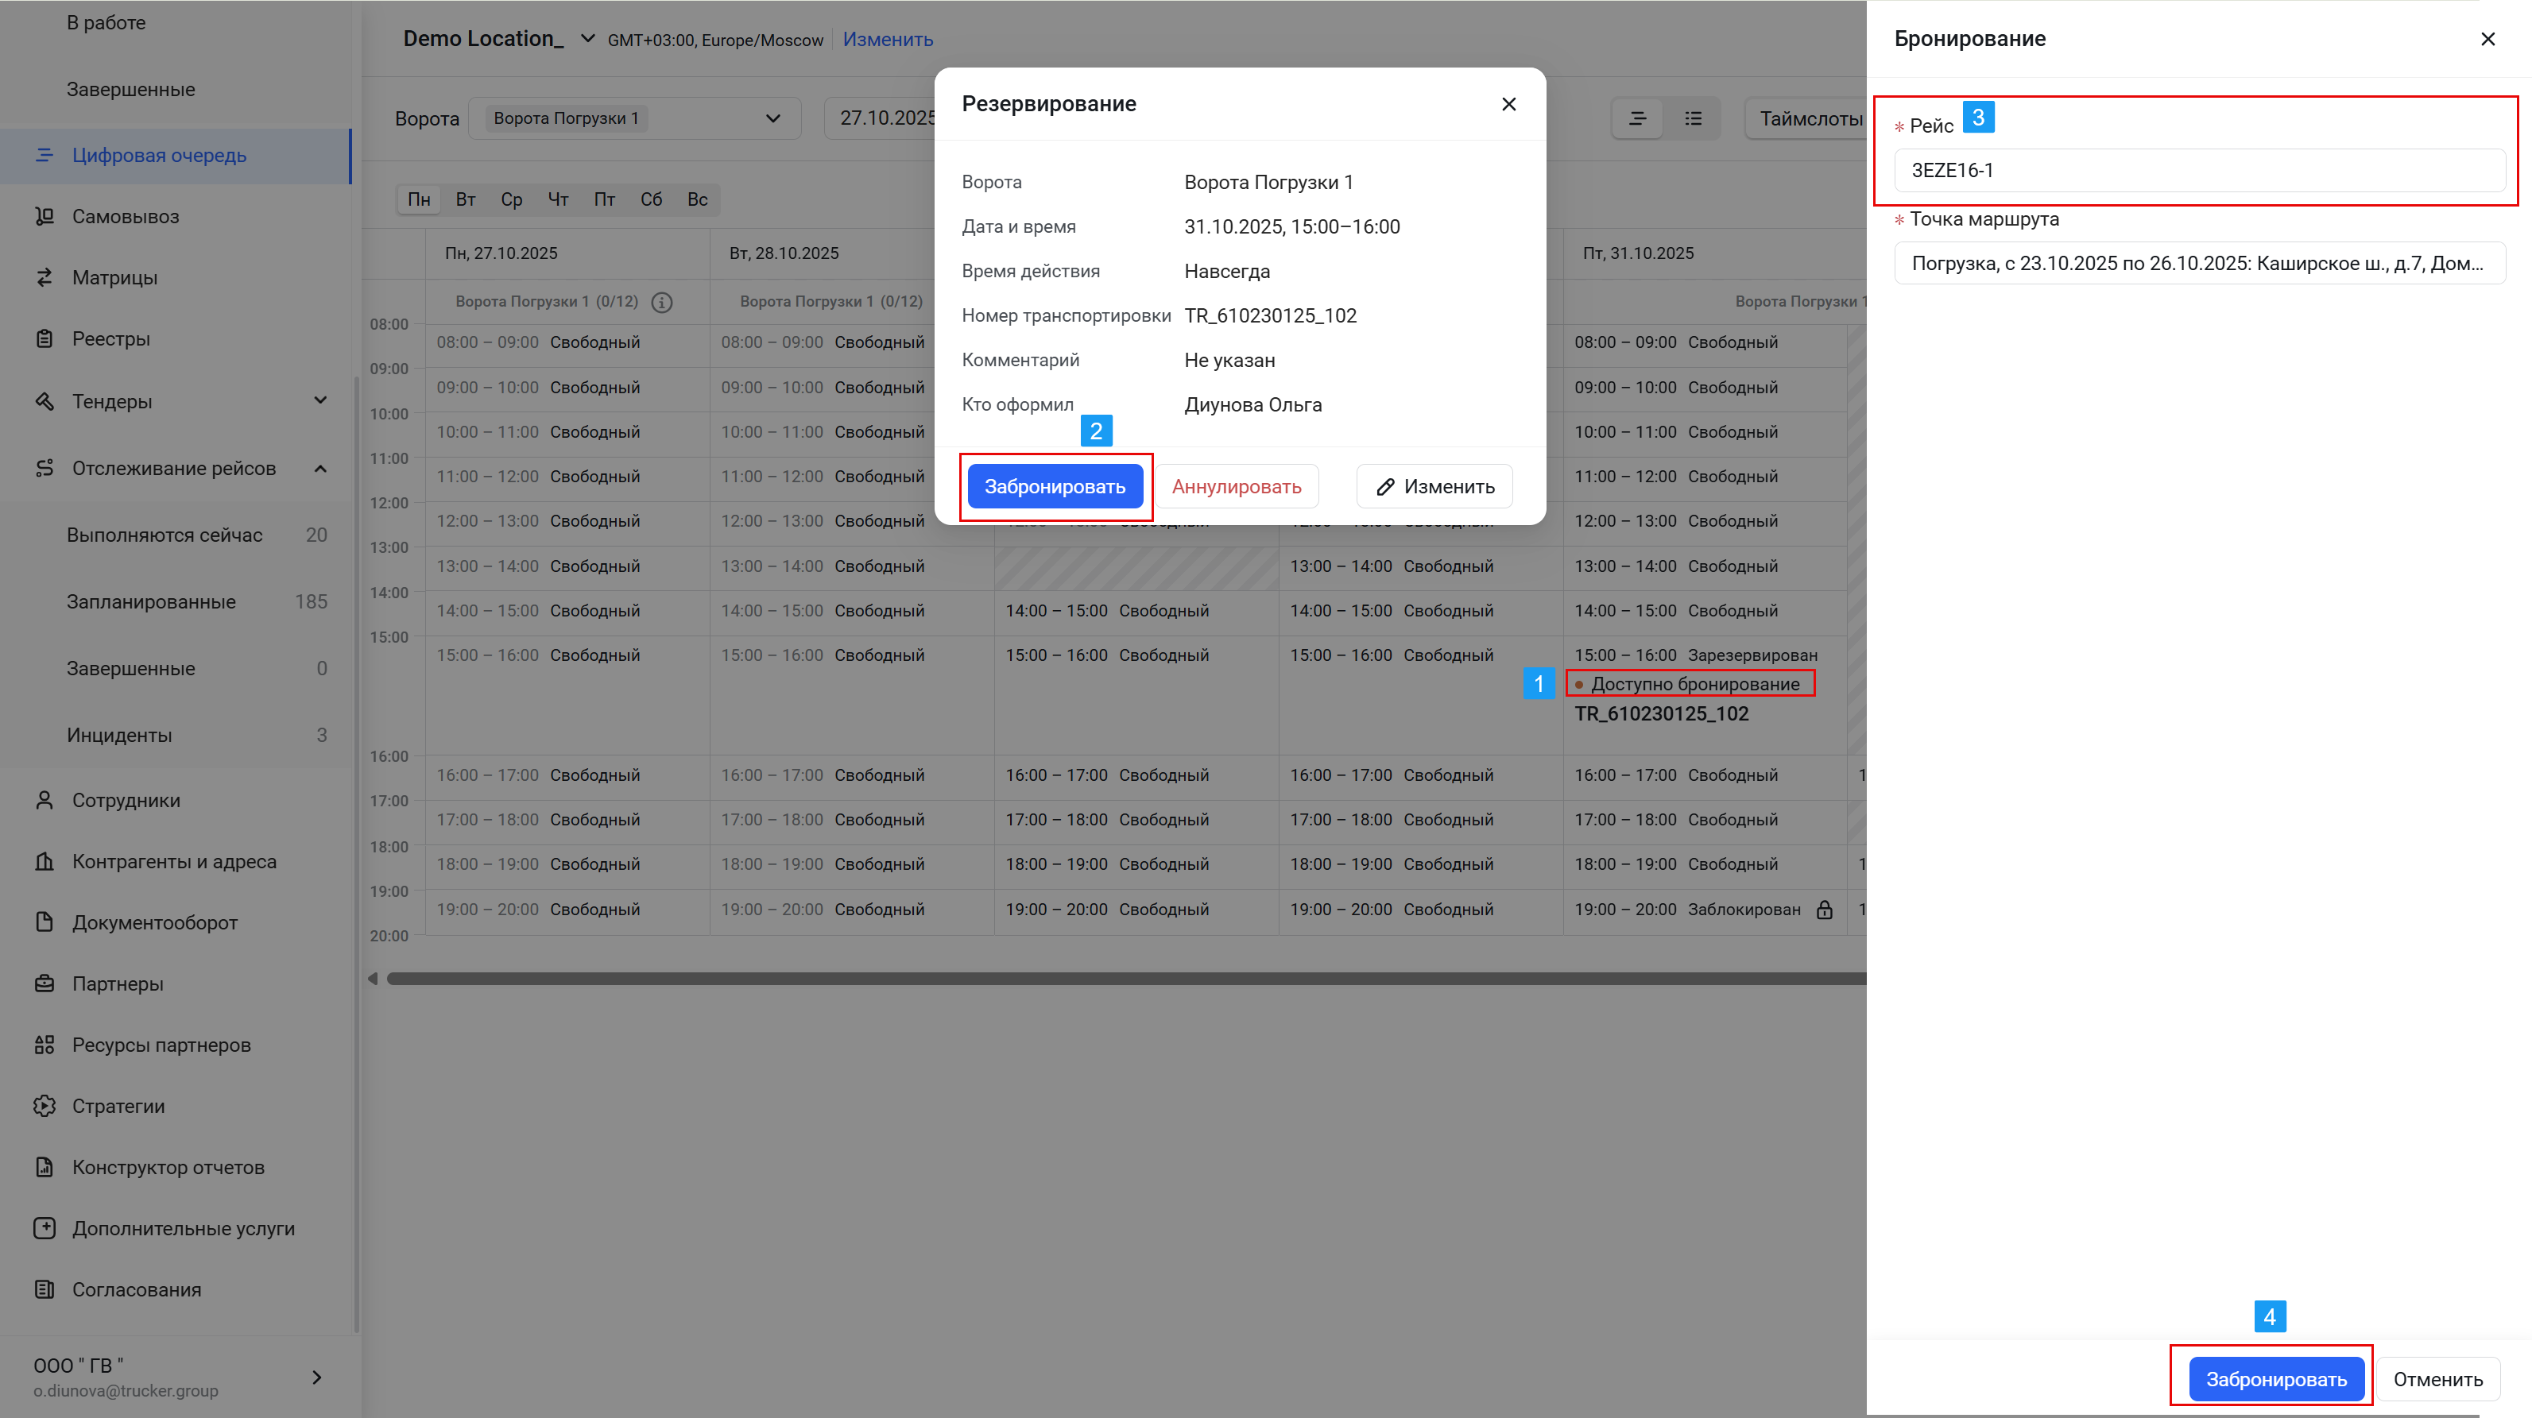Click the Сотрудники person icon
Image resolution: width=2532 pixels, height=1418 pixels.
45,800
